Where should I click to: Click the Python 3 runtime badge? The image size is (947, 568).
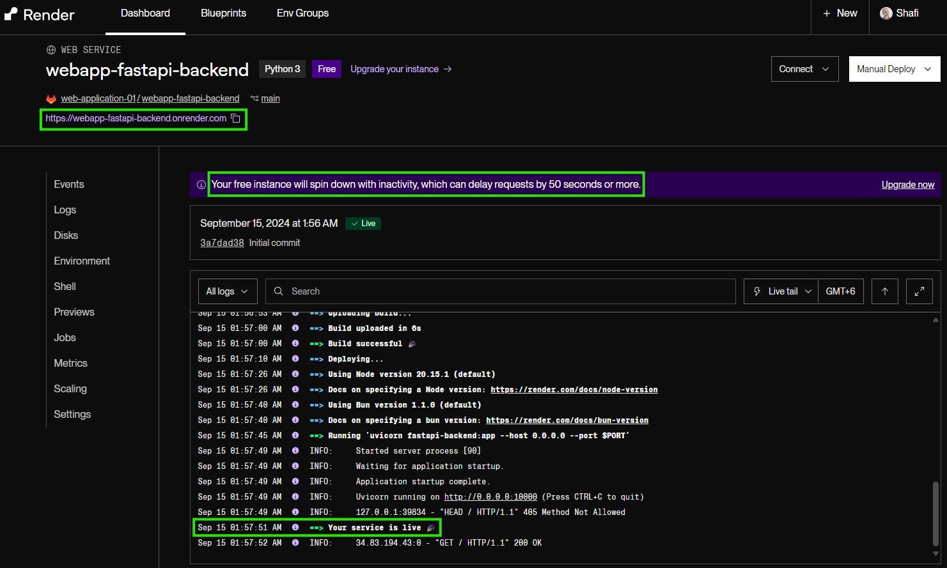pos(283,69)
